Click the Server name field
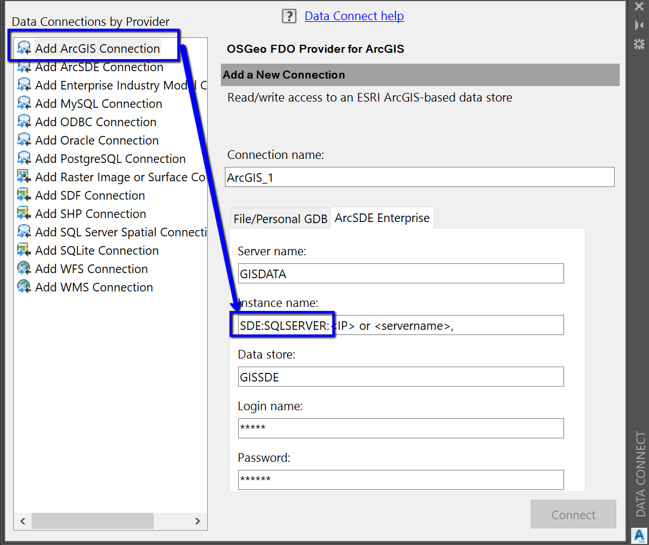Viewport: 649px width, 545px height. pyautogui.click(x=401, y=274)
